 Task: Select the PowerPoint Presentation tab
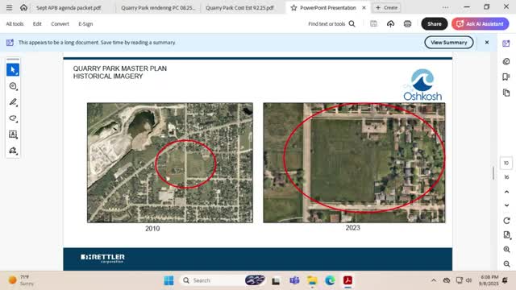[328, 7]
